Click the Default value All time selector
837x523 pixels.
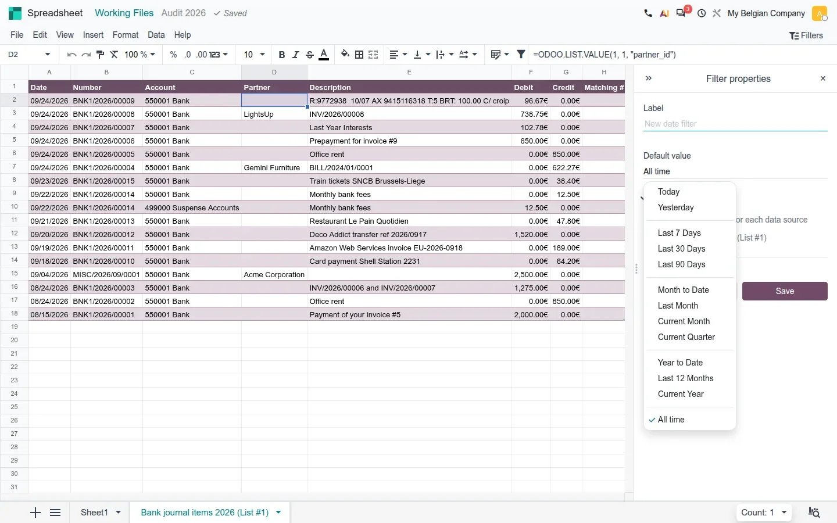735,171
